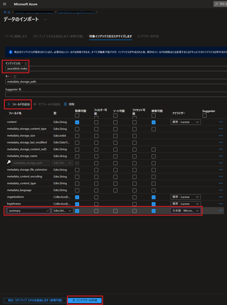Open ellipsis menu for metadata_storage_content_type row
The image size is (227, 305).
point(221,129)
